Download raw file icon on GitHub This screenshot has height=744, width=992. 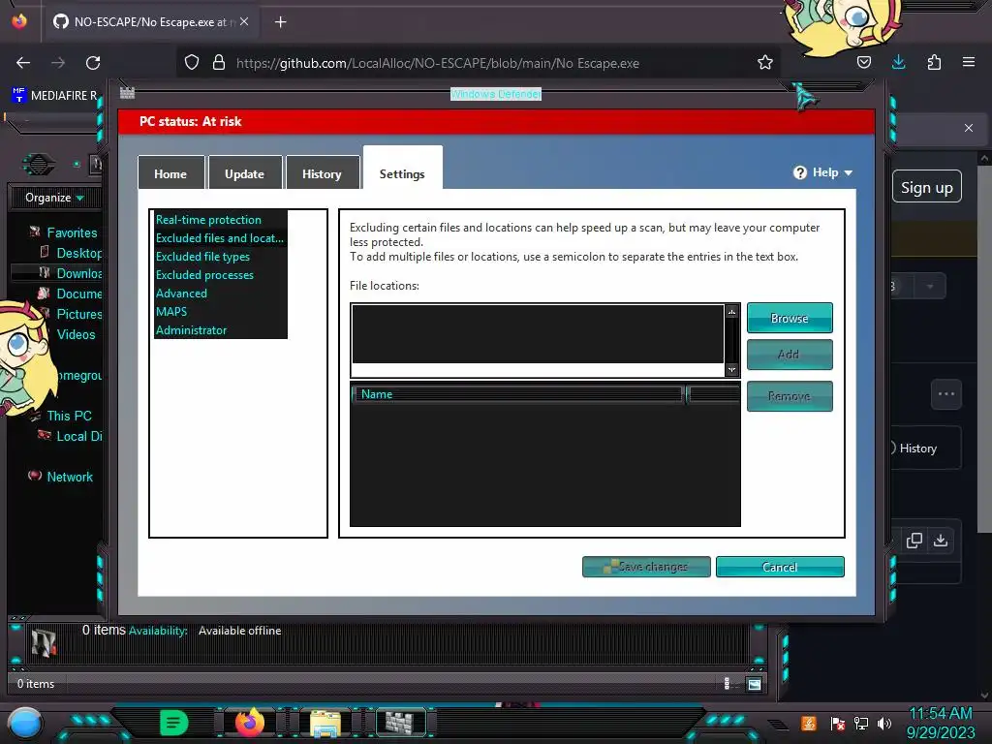[x=941, y=541]
